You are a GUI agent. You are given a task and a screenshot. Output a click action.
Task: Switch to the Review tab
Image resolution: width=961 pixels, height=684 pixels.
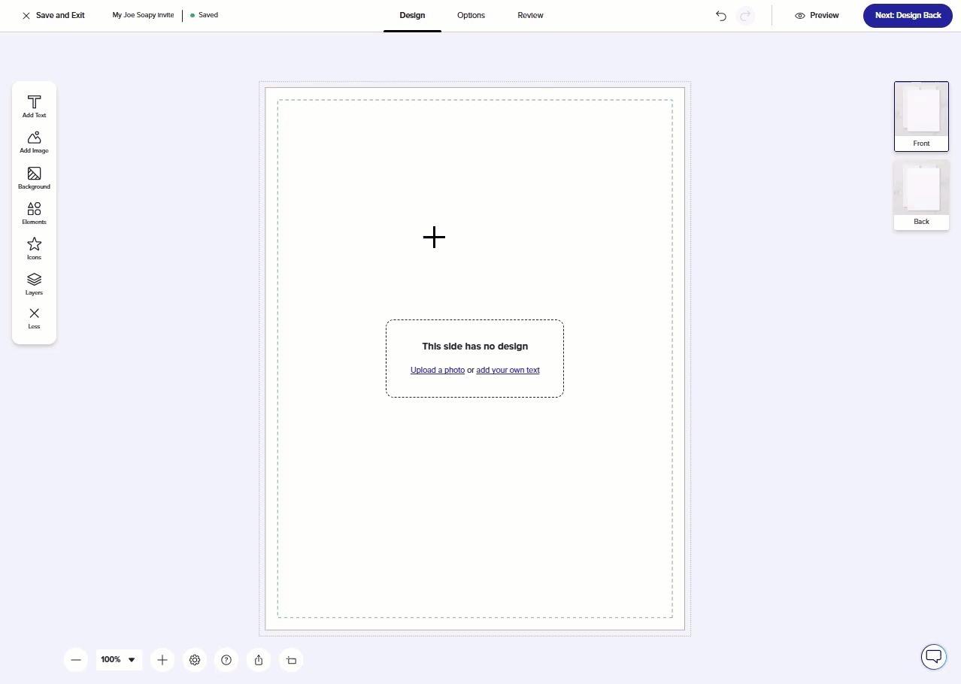click(x=530, y=16)
